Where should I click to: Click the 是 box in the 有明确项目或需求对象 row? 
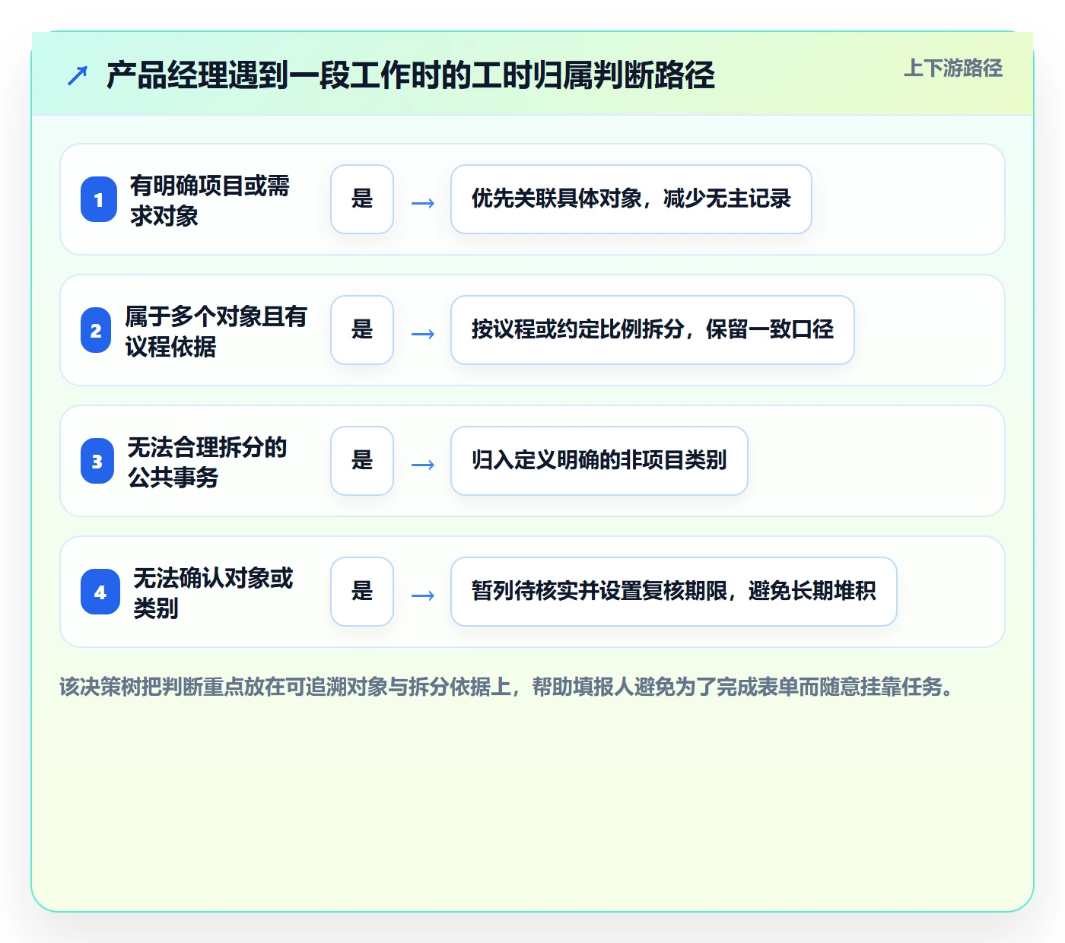362,199
